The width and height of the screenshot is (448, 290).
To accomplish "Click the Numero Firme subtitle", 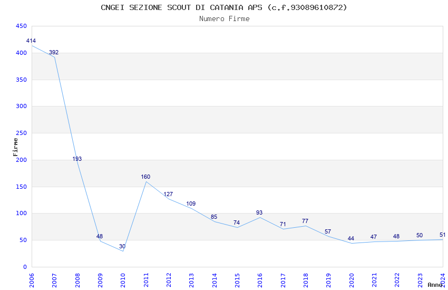I will [x=224, y=19].
